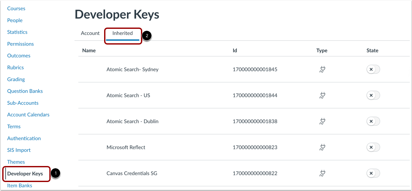Click the Name column header
Image resolution: width=412 pixels, height=191 pixels.
[89, 50]
